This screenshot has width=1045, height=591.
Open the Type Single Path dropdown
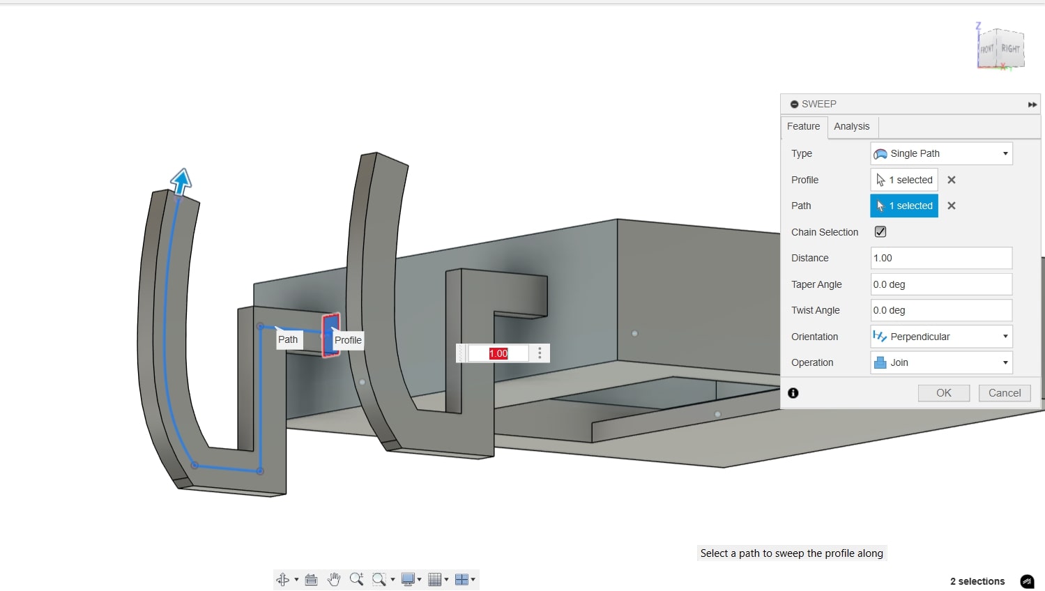[x=941, y=153]
